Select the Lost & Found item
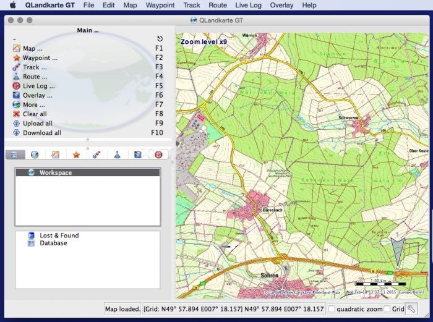This screenshot has width=433, height=322. pos(59,235)
